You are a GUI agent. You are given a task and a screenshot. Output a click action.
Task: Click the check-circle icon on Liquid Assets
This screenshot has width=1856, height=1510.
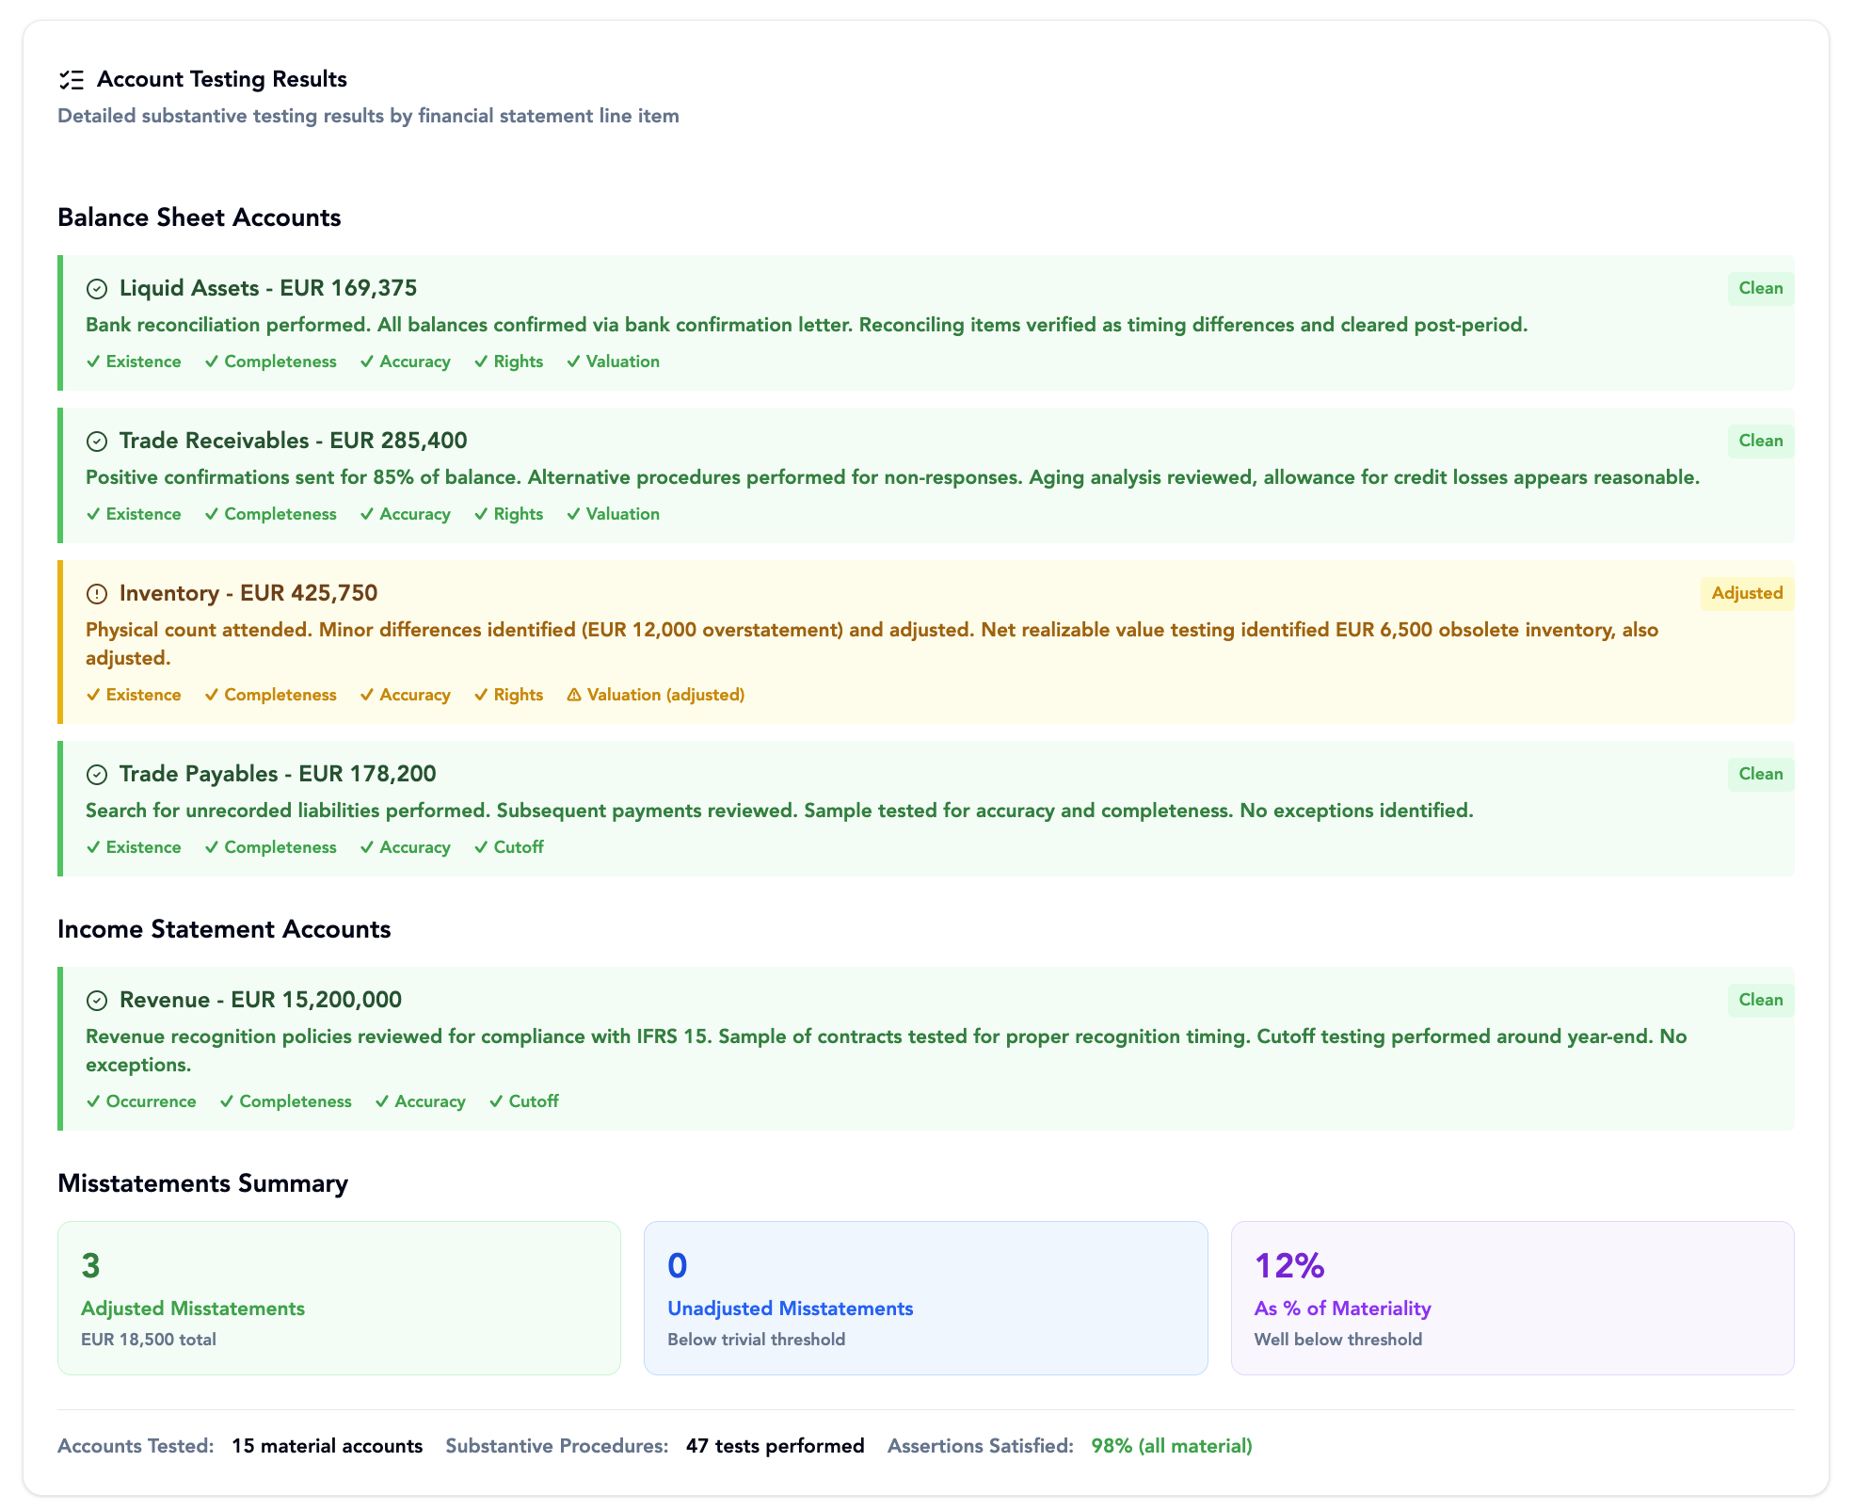[x=99, y=289]
